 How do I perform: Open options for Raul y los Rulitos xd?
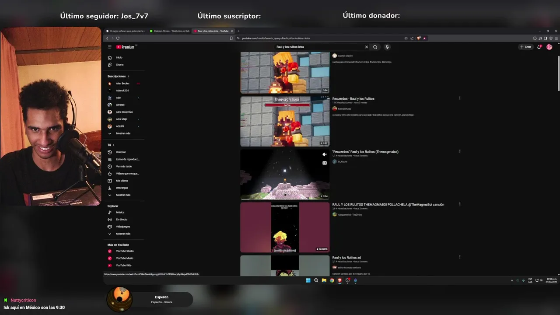[x=460, y=257]
